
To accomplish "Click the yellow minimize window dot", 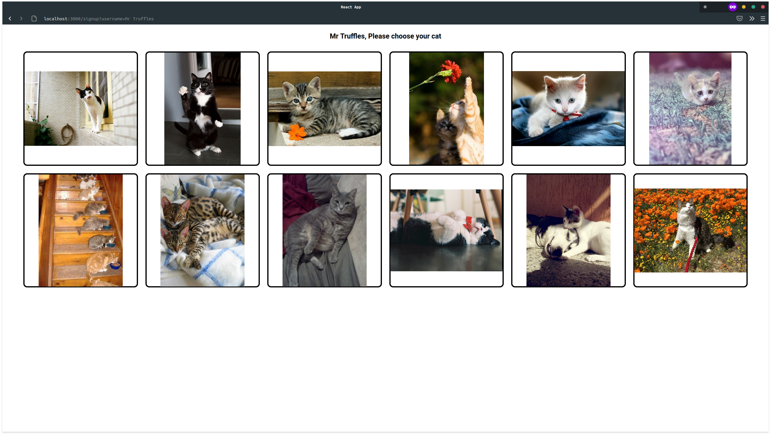I will click(743, 7).
